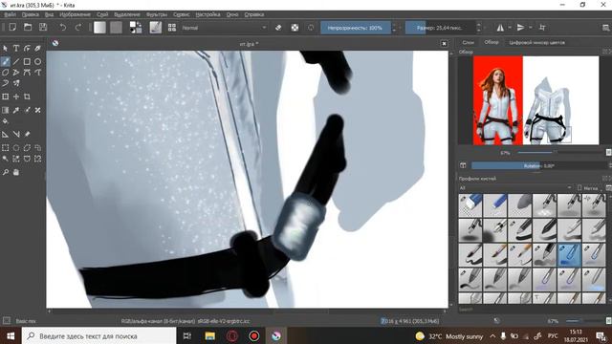The height and width of the screenshot is (344, 612).
Task: Redo the last undone action
Action: (78, 28)
